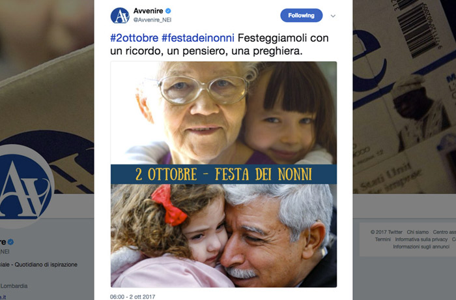Open the 06:00 - 2 ott 2017 timestamp

pos(133,297)
